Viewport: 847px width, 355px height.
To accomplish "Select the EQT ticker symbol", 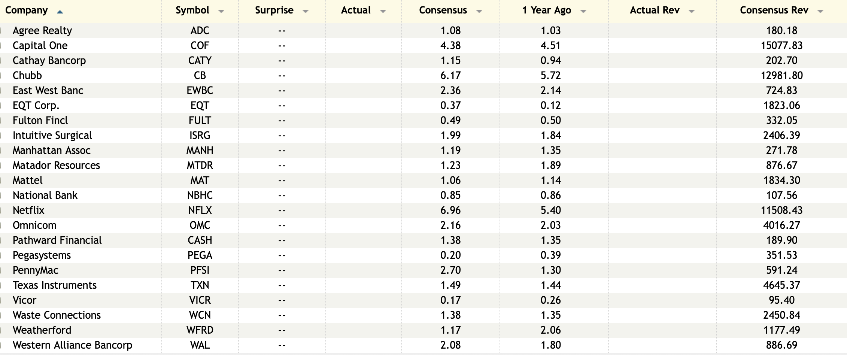I will click(200, 106).
